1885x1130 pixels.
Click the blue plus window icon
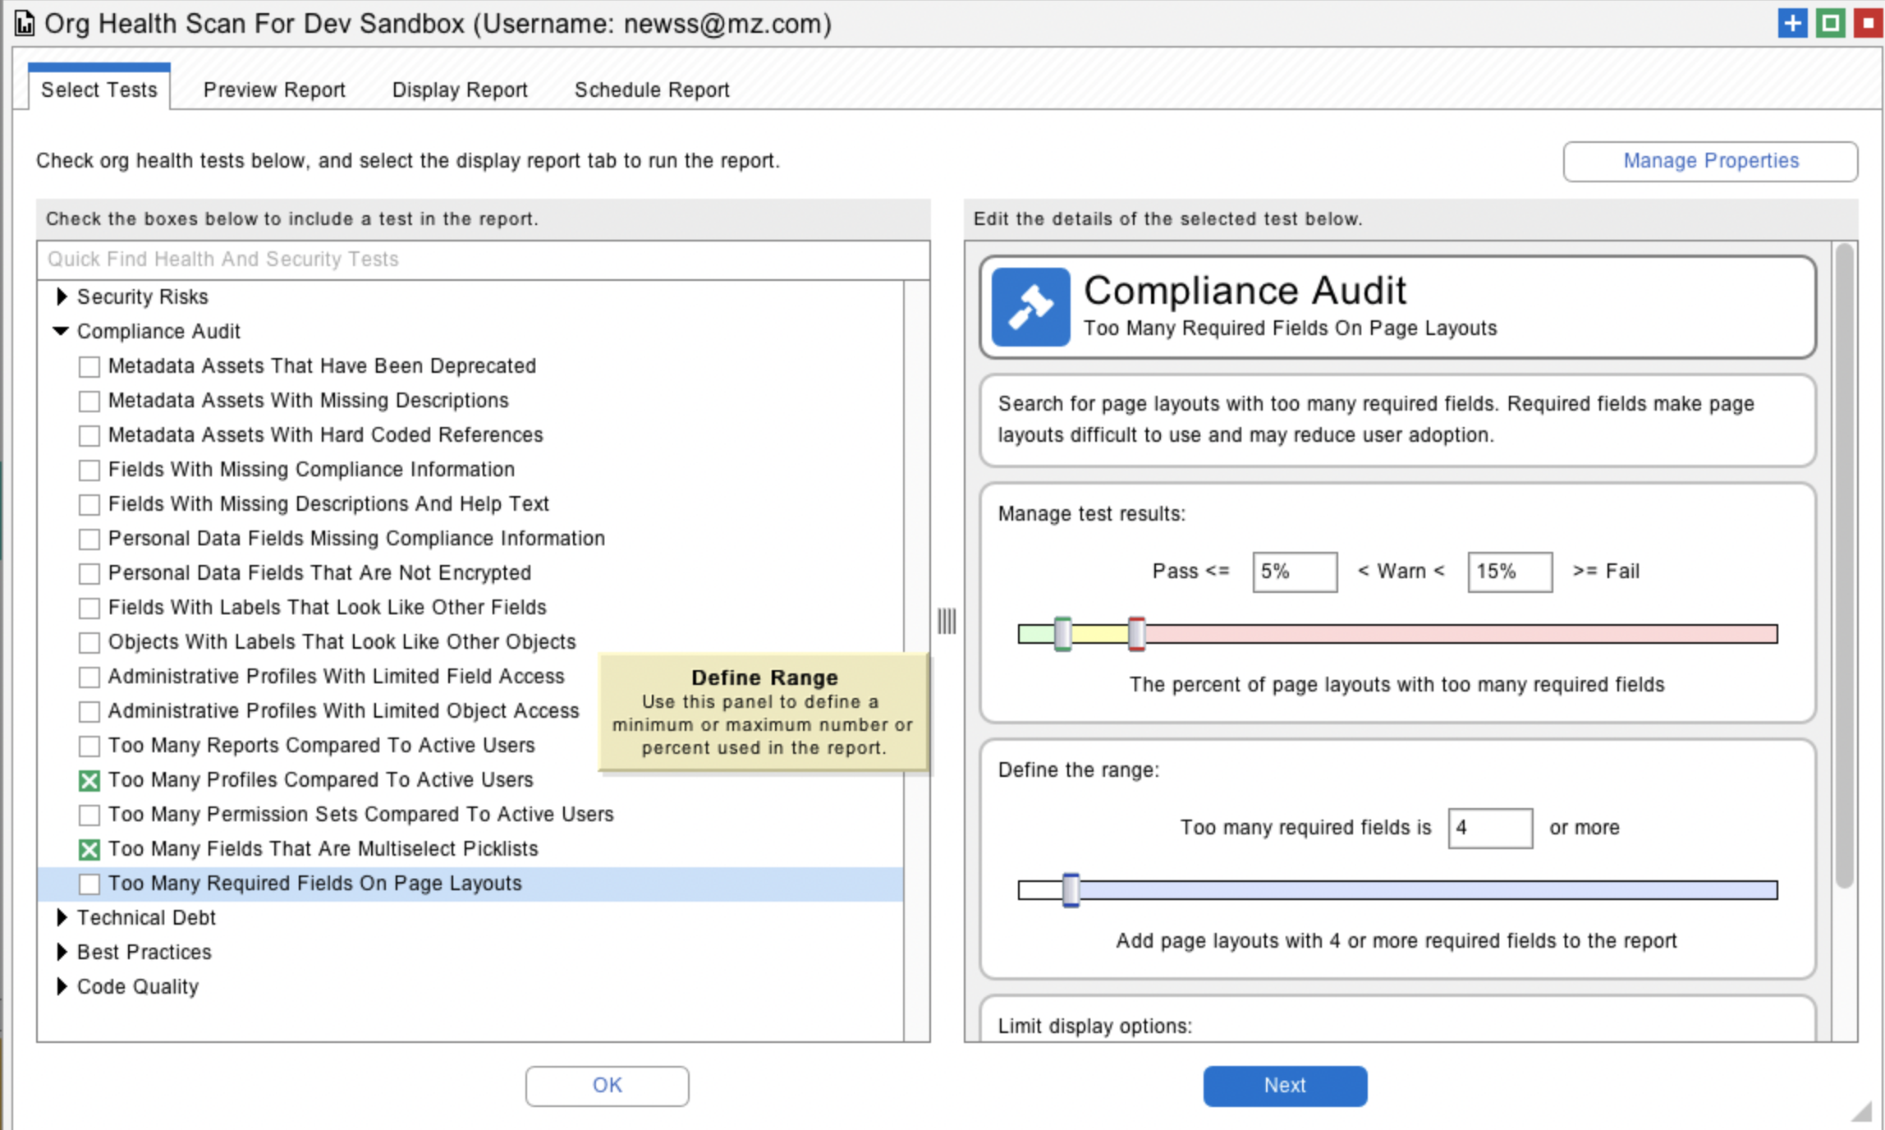pyautogui.click(x=1792, y=23)
